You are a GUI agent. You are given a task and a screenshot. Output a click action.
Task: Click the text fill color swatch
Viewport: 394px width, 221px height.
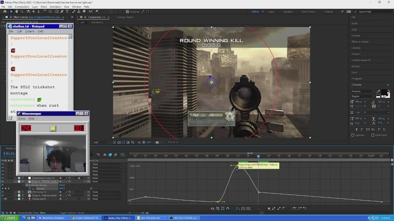(384, 92)
